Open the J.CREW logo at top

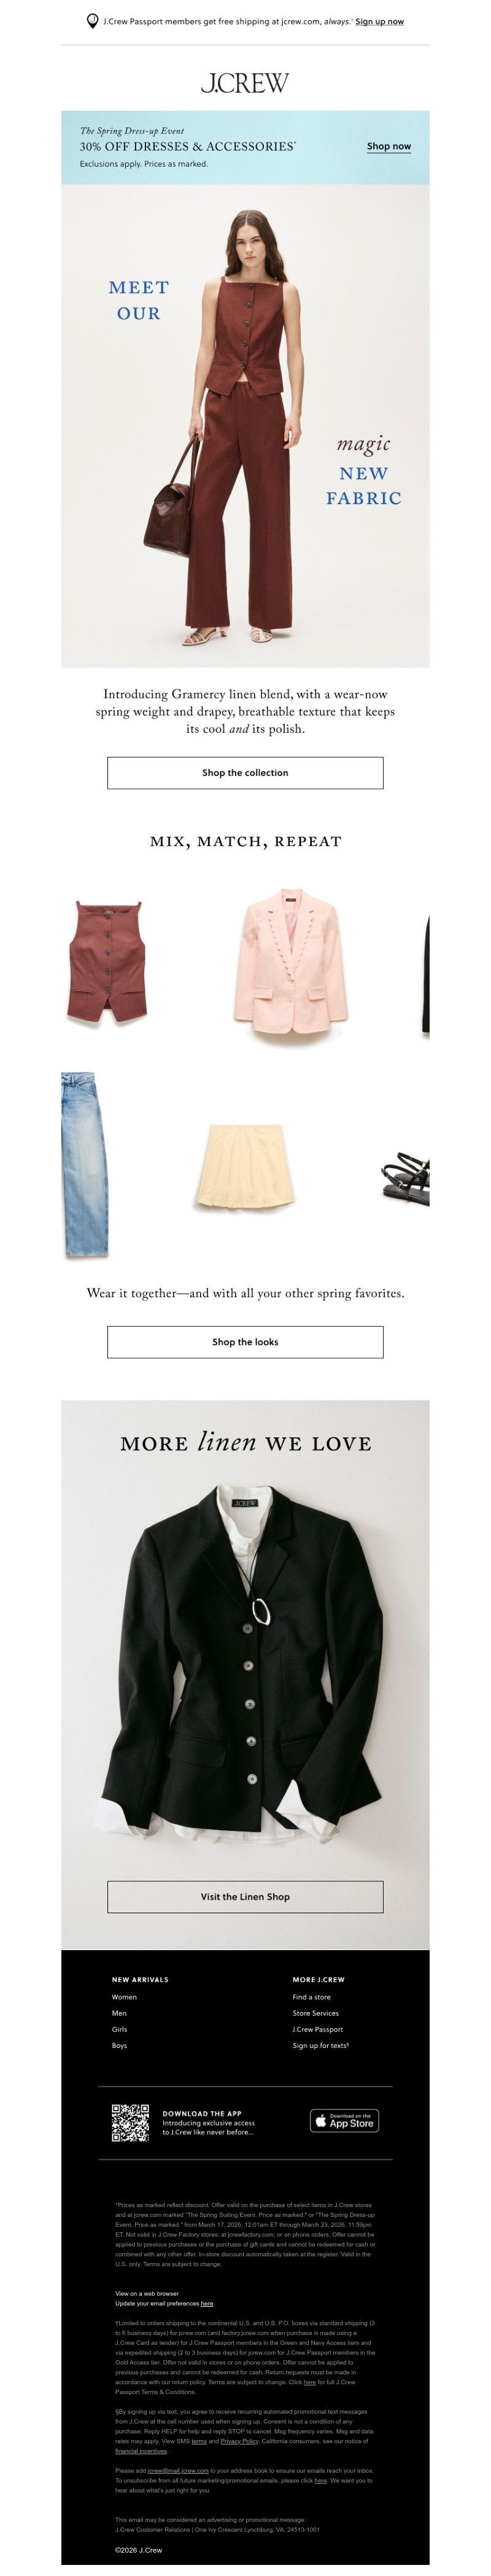pos(244,83)
